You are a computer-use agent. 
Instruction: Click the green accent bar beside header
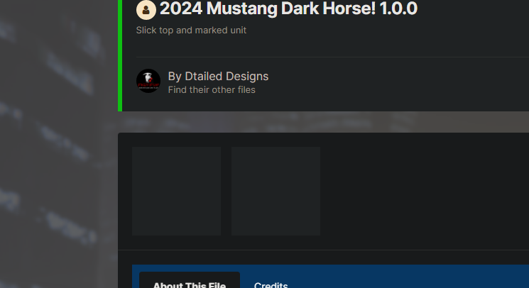tap(120, 55)
